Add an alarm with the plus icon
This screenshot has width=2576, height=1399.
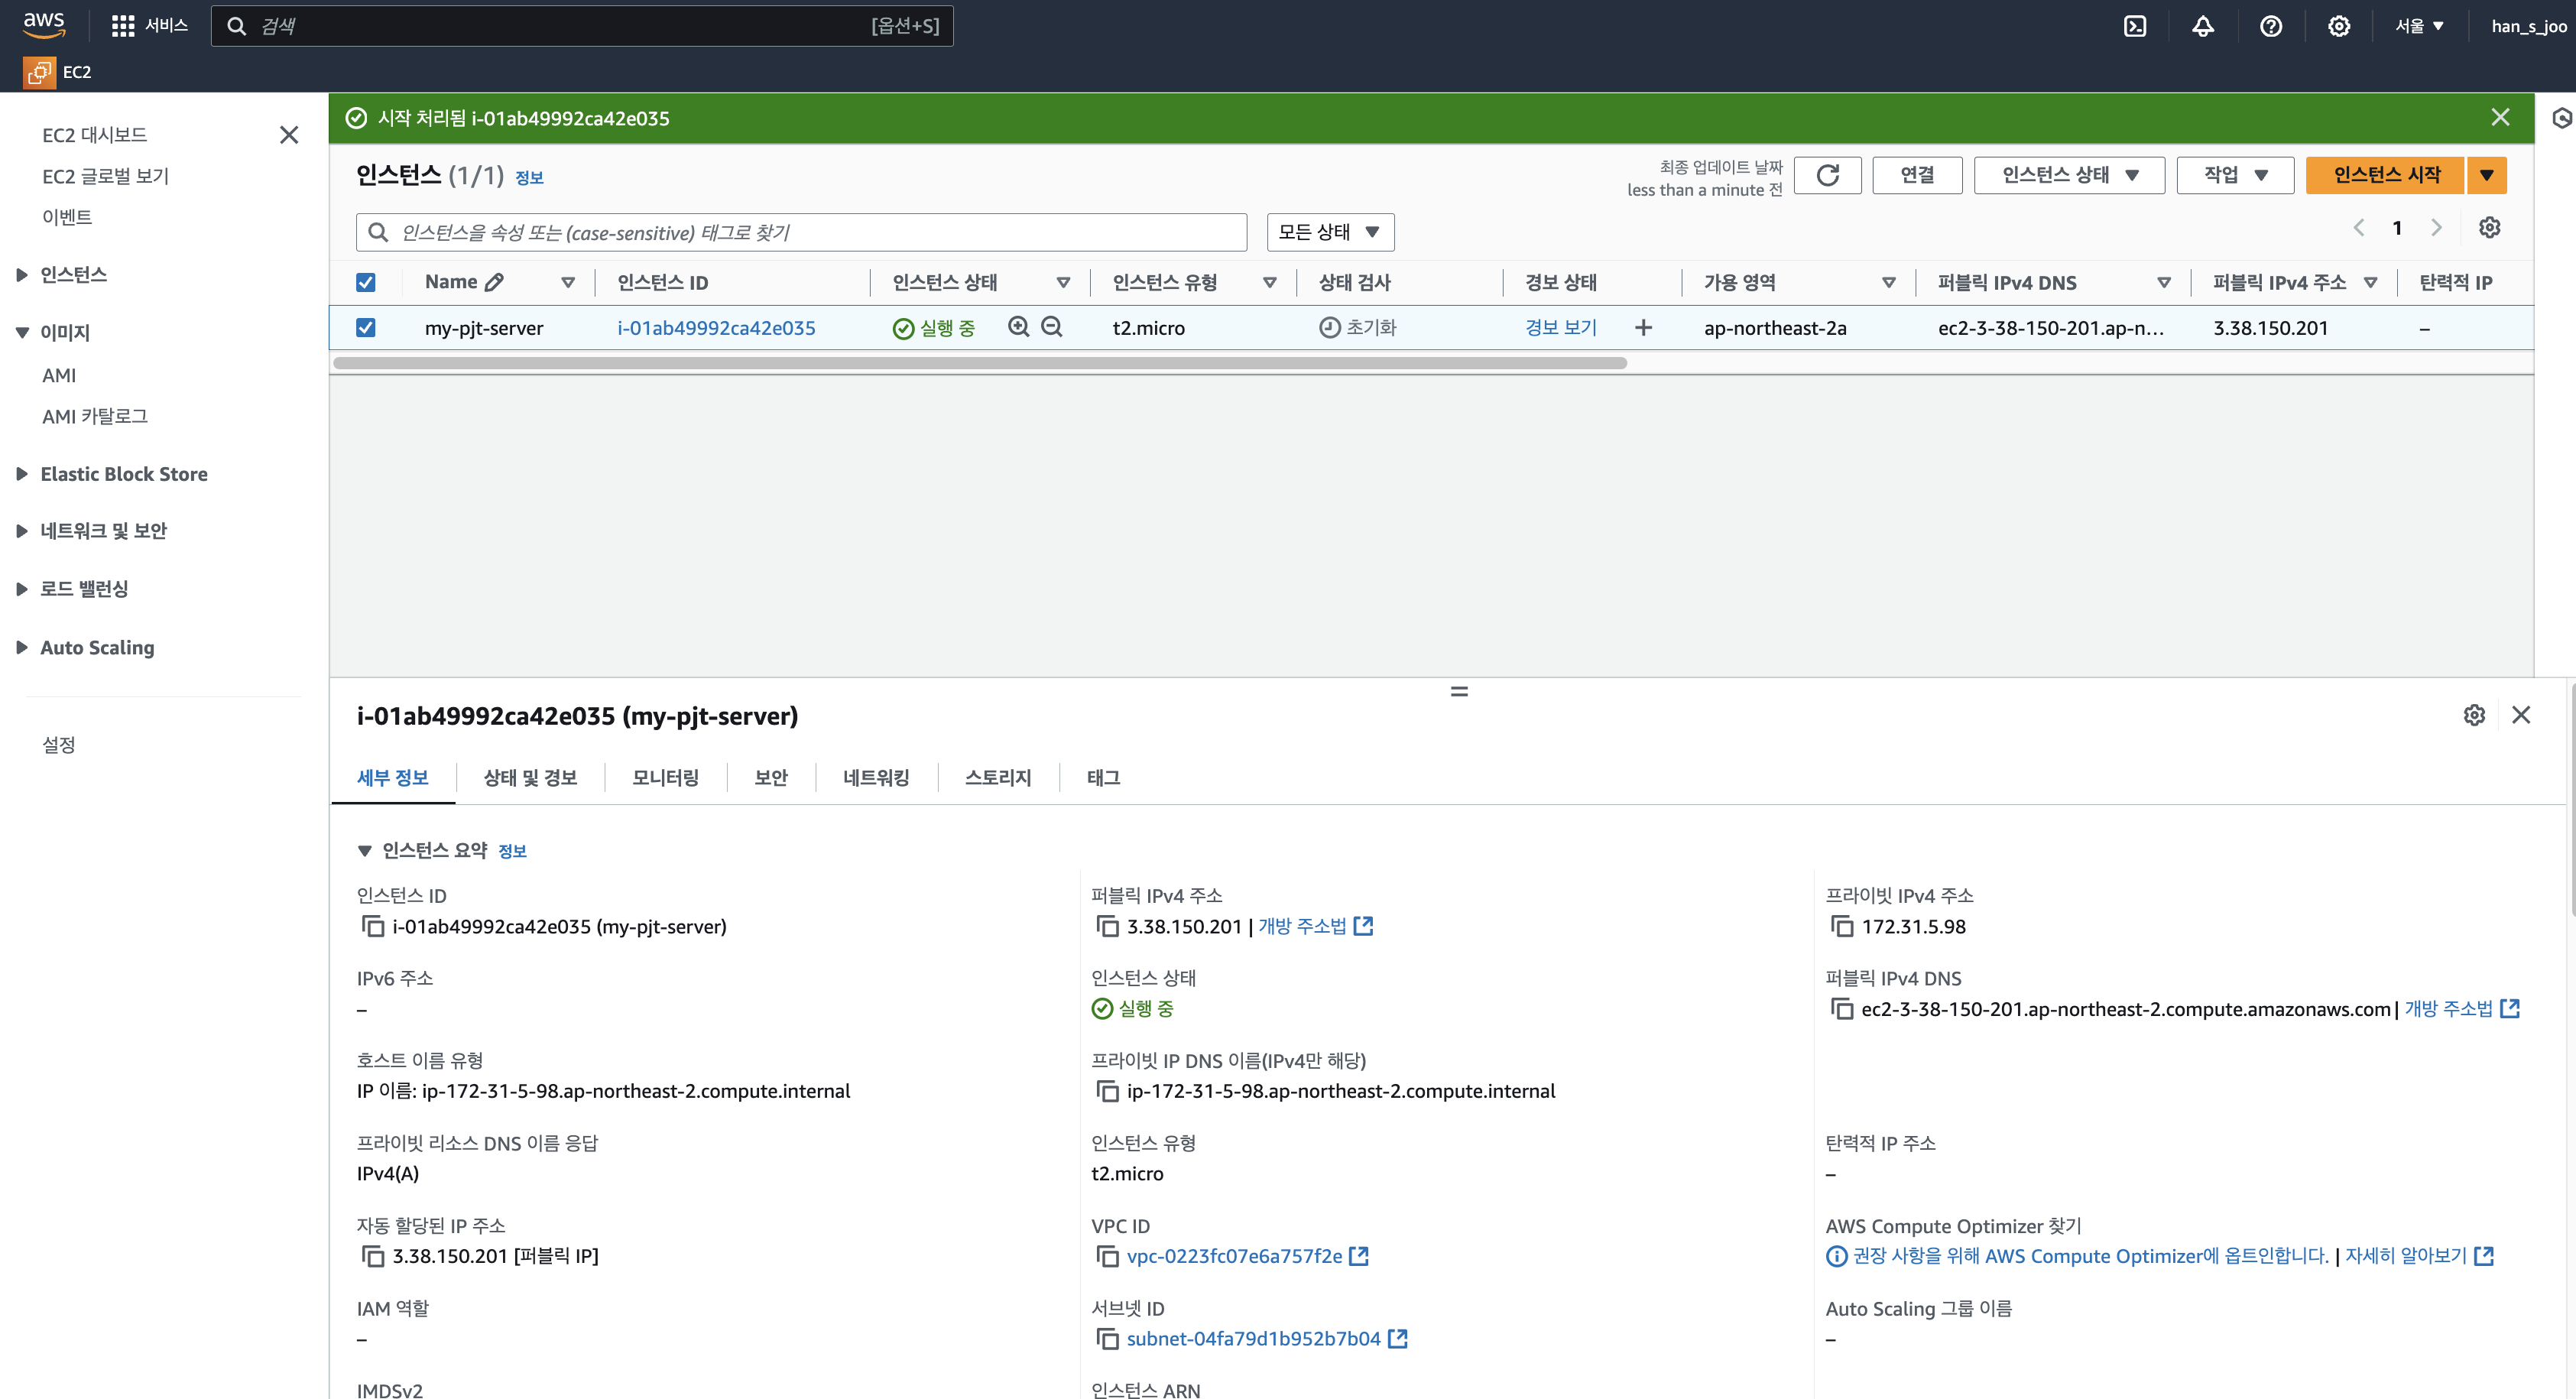pyautogui.click(x=1643, y=328)
